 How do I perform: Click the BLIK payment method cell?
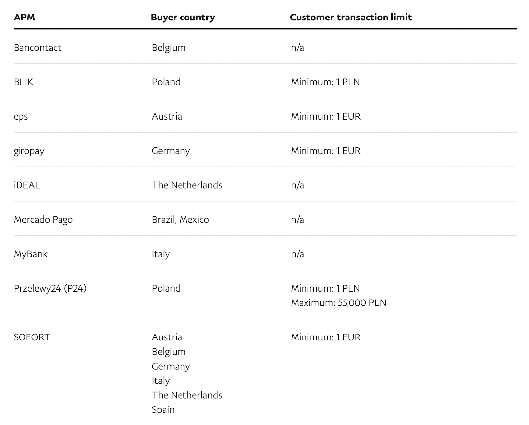(23, 82)
